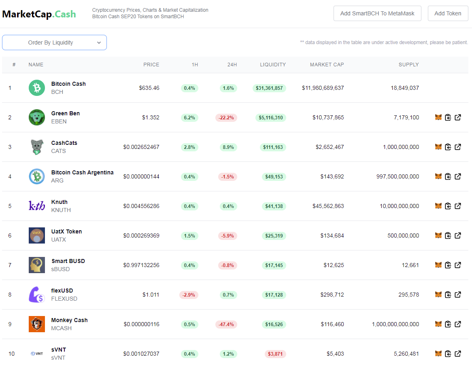Open the Green Ben token name

(65, 113)
